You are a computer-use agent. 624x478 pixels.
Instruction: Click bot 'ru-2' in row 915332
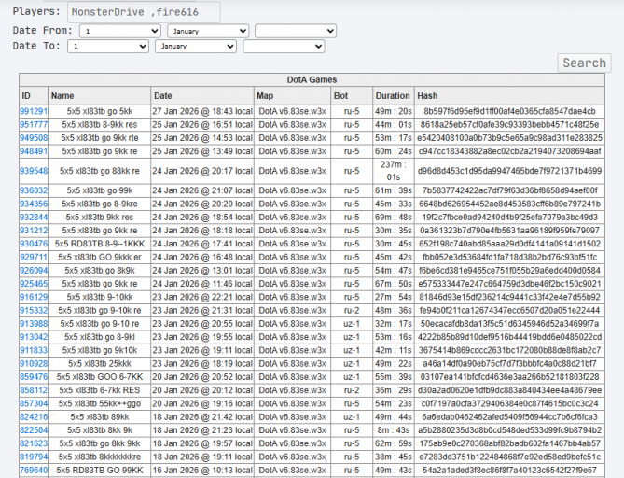tap(352, 310)
